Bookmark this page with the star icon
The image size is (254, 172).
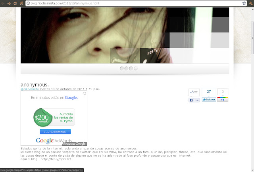point(244,3)
